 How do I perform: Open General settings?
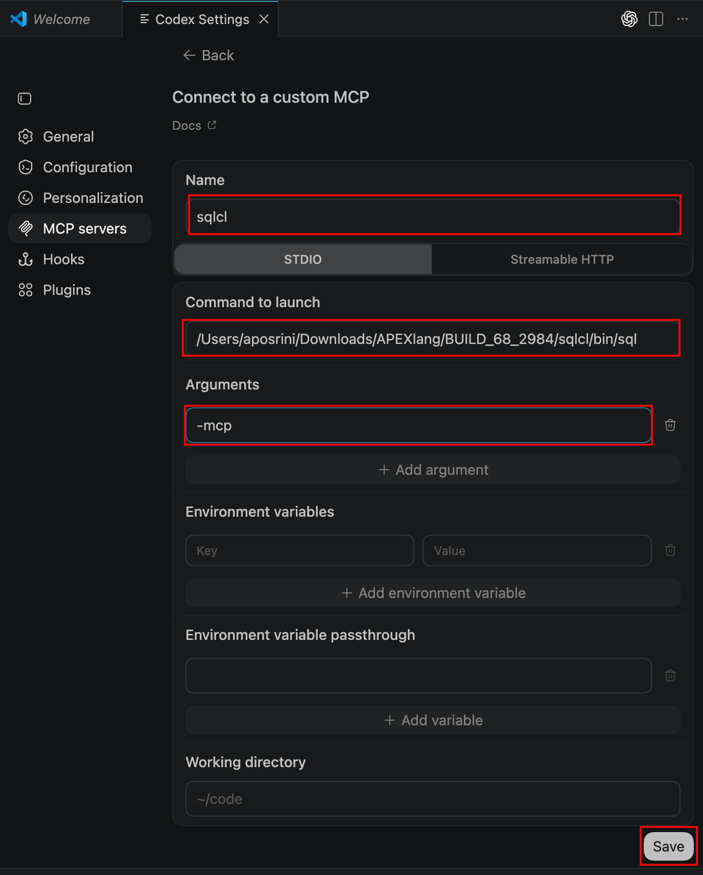click(80, 137)
